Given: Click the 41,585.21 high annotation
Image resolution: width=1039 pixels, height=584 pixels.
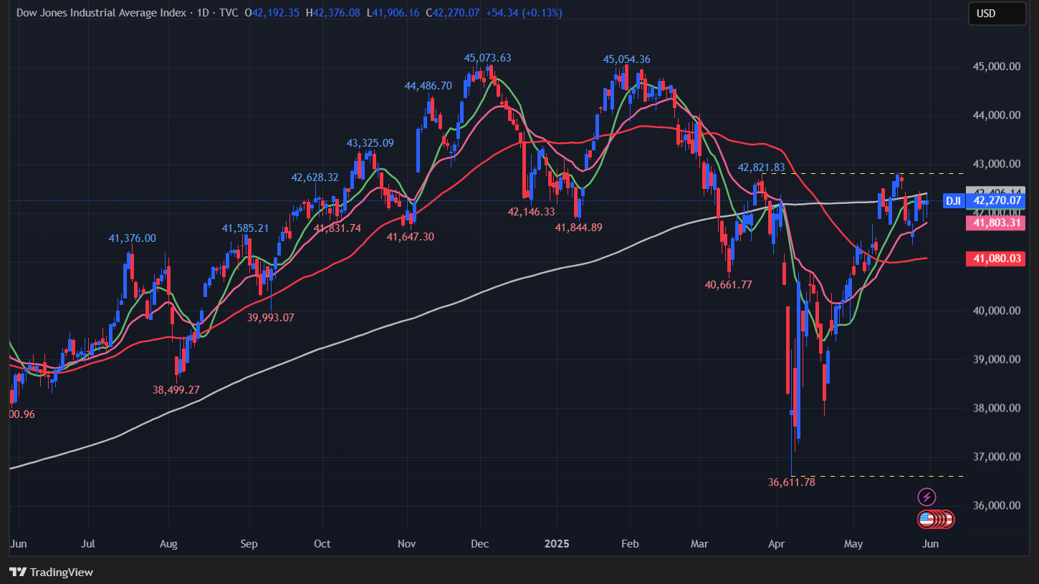Looking at the screenshot, I should 245,228.
